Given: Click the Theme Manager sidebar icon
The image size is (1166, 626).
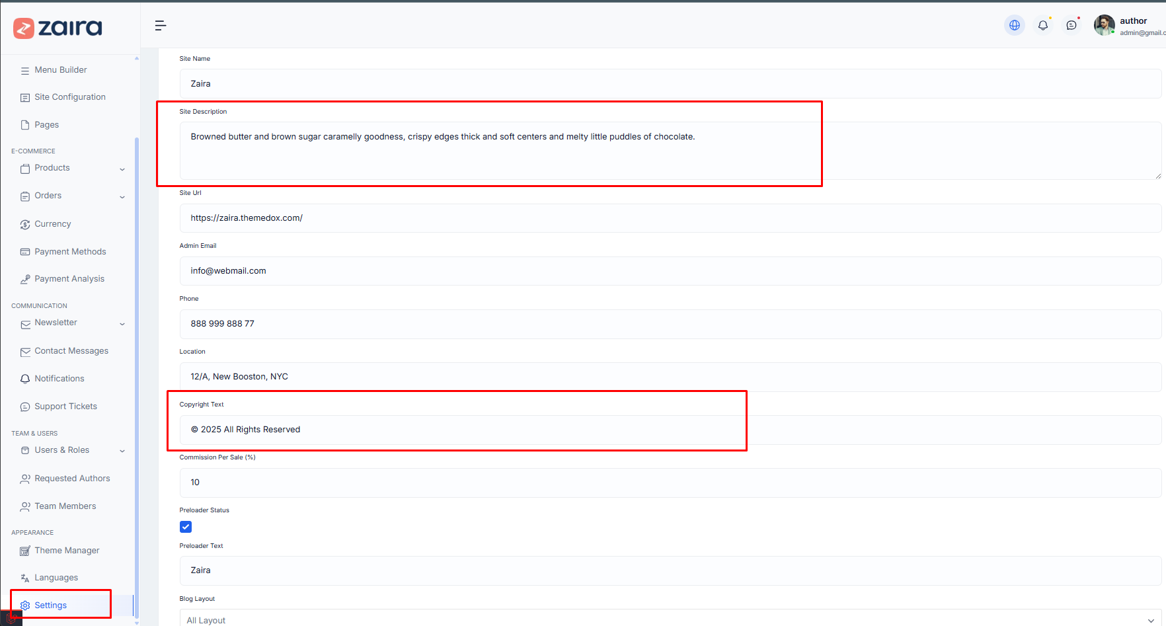Looking at the screenshot, I should pos(25,551).
